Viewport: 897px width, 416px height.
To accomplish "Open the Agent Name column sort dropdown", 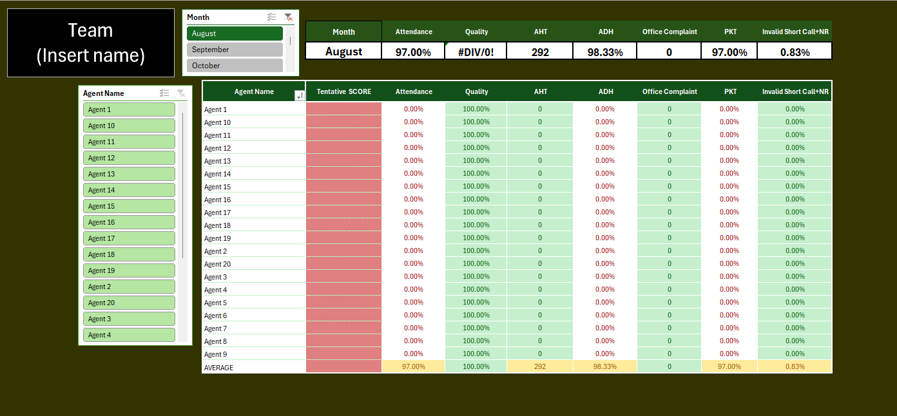I will coord(300,95).
